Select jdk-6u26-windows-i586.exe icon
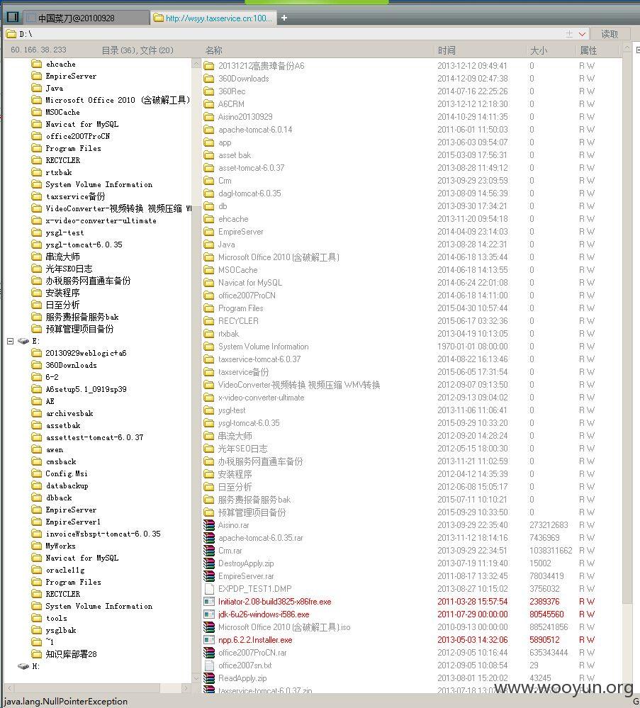 pyautogui.click(x=208, y=614)
